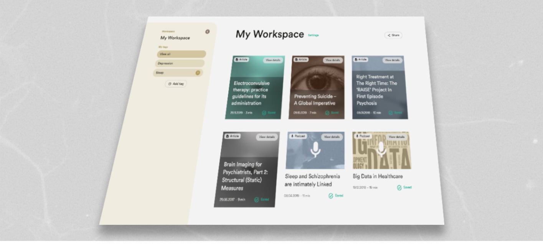Click the Article label on the RAISE Project card
The image size is (543, 244).
[361, 59]
